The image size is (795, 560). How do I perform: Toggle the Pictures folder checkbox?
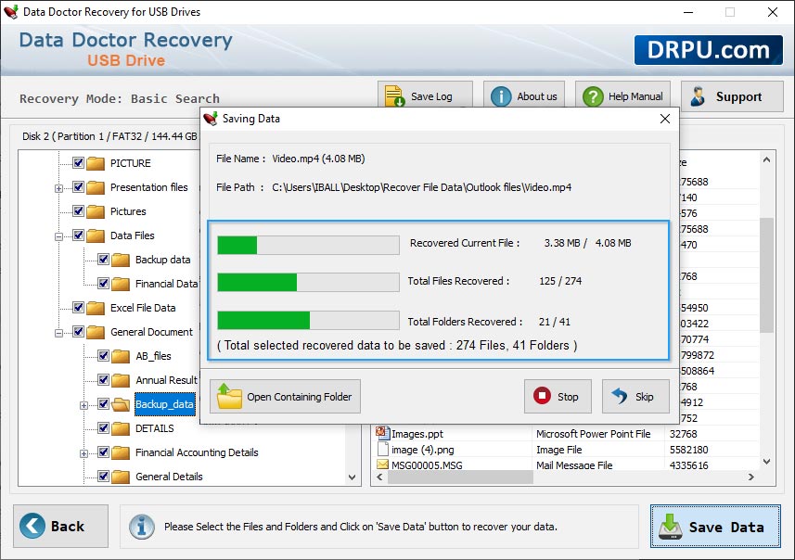point(78,210)
